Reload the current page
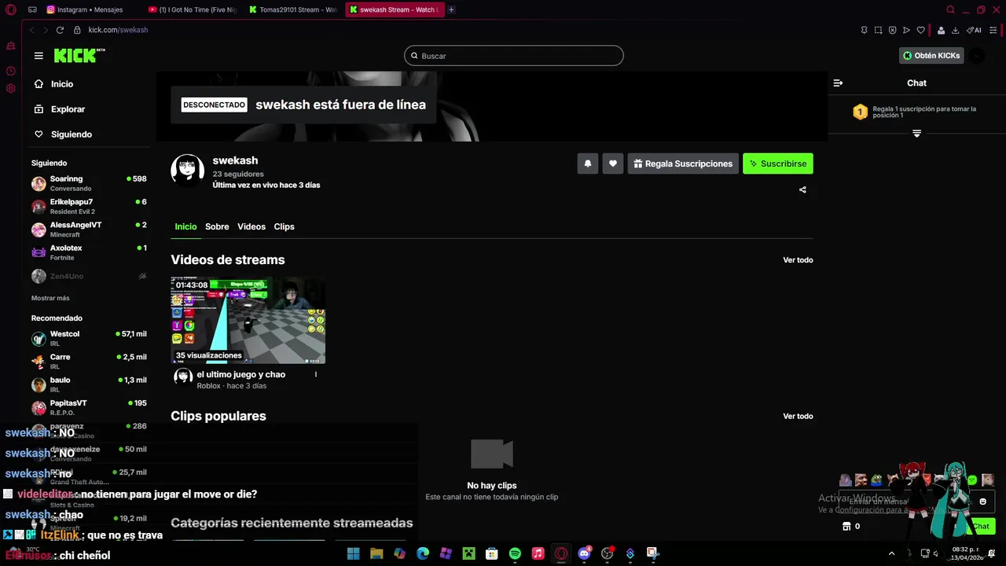This screenshot has height=566, width=1006. tap(60, 30)
